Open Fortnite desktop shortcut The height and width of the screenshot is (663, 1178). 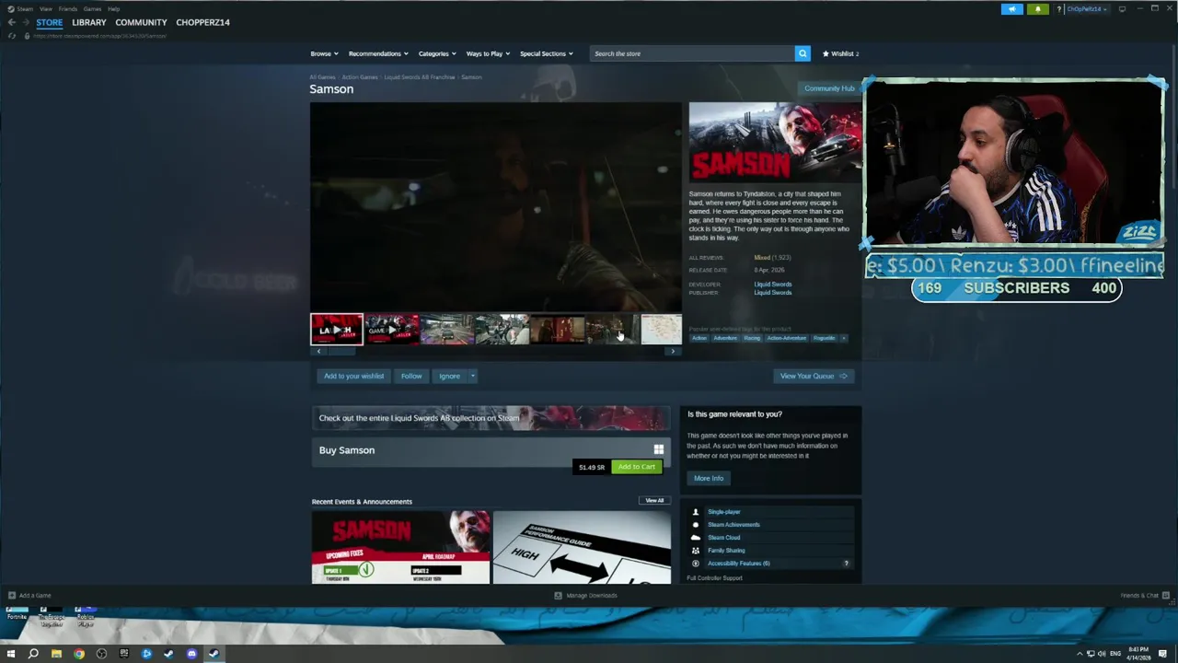17,613
